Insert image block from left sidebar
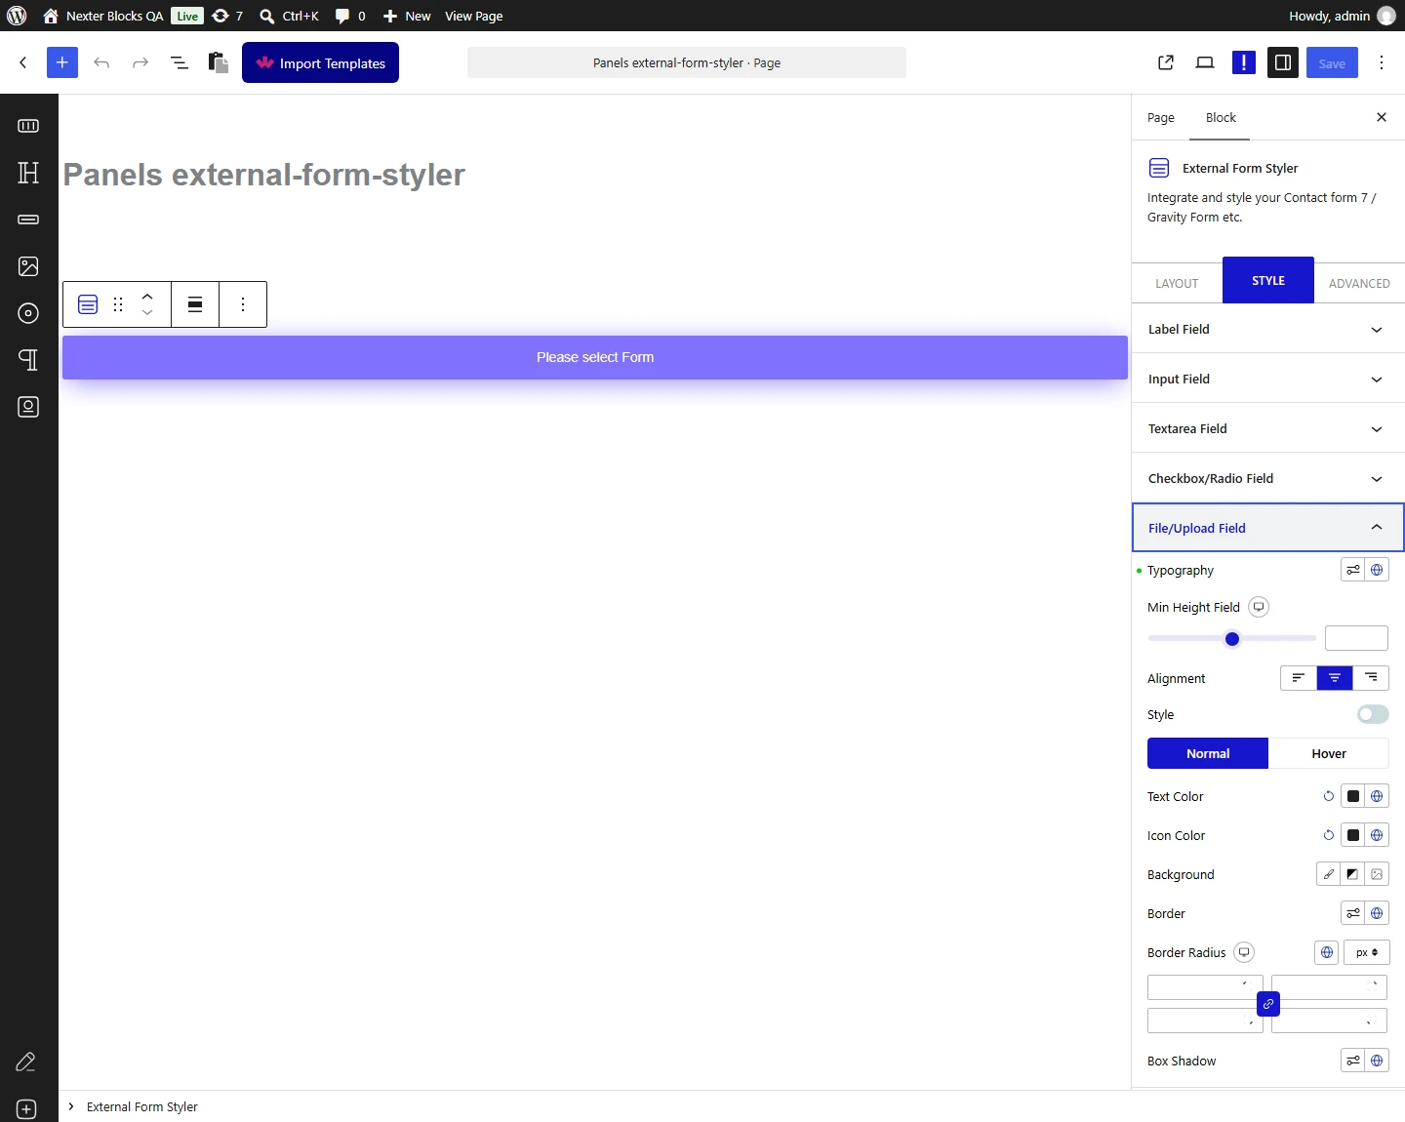Screen dimensions: 1405x1122 click(28, 266)
